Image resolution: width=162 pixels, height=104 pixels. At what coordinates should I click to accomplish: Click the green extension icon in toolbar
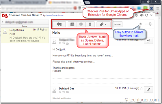click(145, 8)
